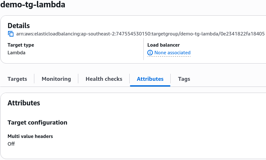The width and height of the screenshot is (266, 160).
Task: Click the Load balancer label
Action: tap(164, 45)
